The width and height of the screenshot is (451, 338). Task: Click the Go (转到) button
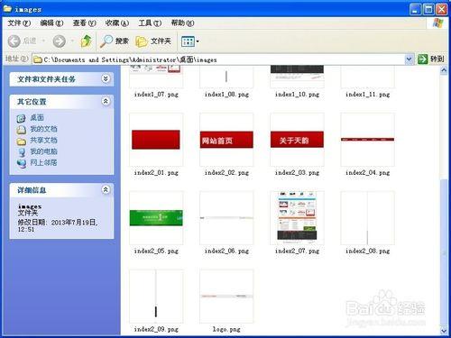tap(431, 59)
